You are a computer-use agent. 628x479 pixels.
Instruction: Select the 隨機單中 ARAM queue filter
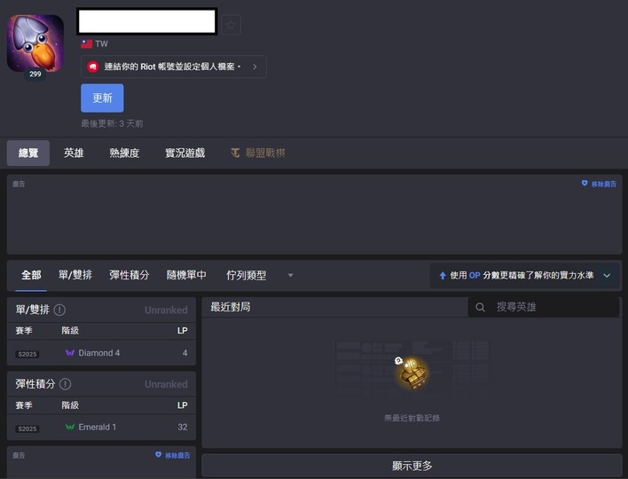[x=186, y=275]
